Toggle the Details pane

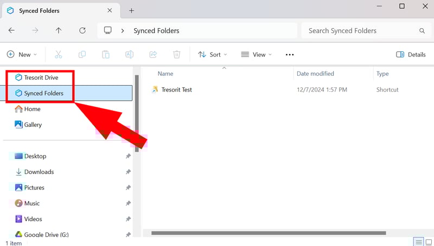(x=411, y=54)
